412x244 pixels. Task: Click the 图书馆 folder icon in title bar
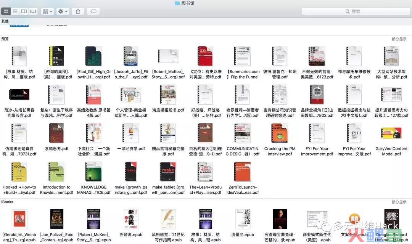[x=177, y=3]
